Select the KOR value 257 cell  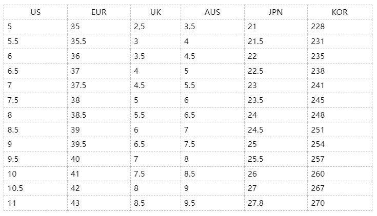coord(318,159)
